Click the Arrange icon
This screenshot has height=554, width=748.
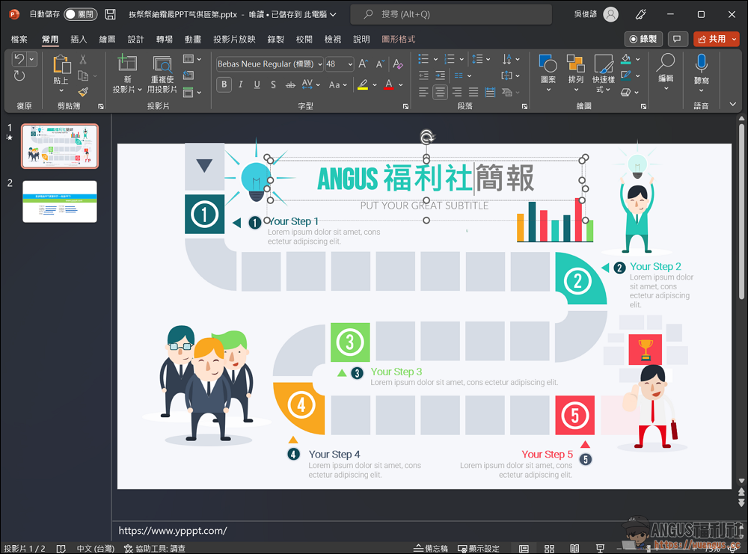click(576, 64)
